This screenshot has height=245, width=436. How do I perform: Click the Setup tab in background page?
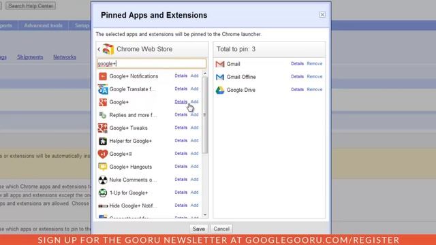coord(82,26)
